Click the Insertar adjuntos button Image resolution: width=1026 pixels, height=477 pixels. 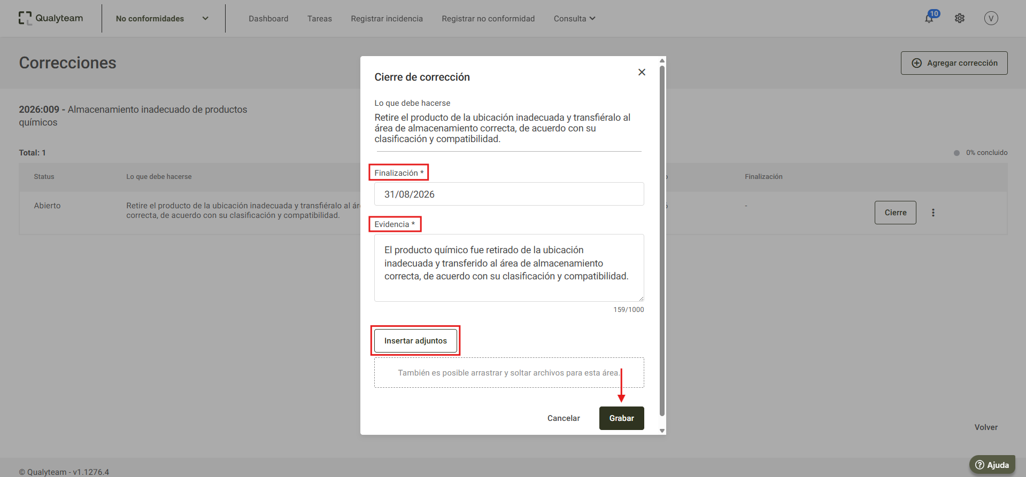(415, 341)
